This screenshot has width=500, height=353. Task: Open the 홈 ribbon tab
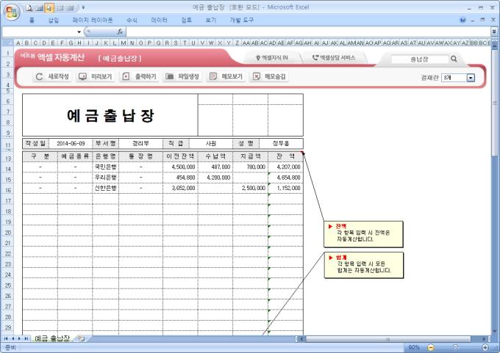pyautogui.click(x=32, y=21)
